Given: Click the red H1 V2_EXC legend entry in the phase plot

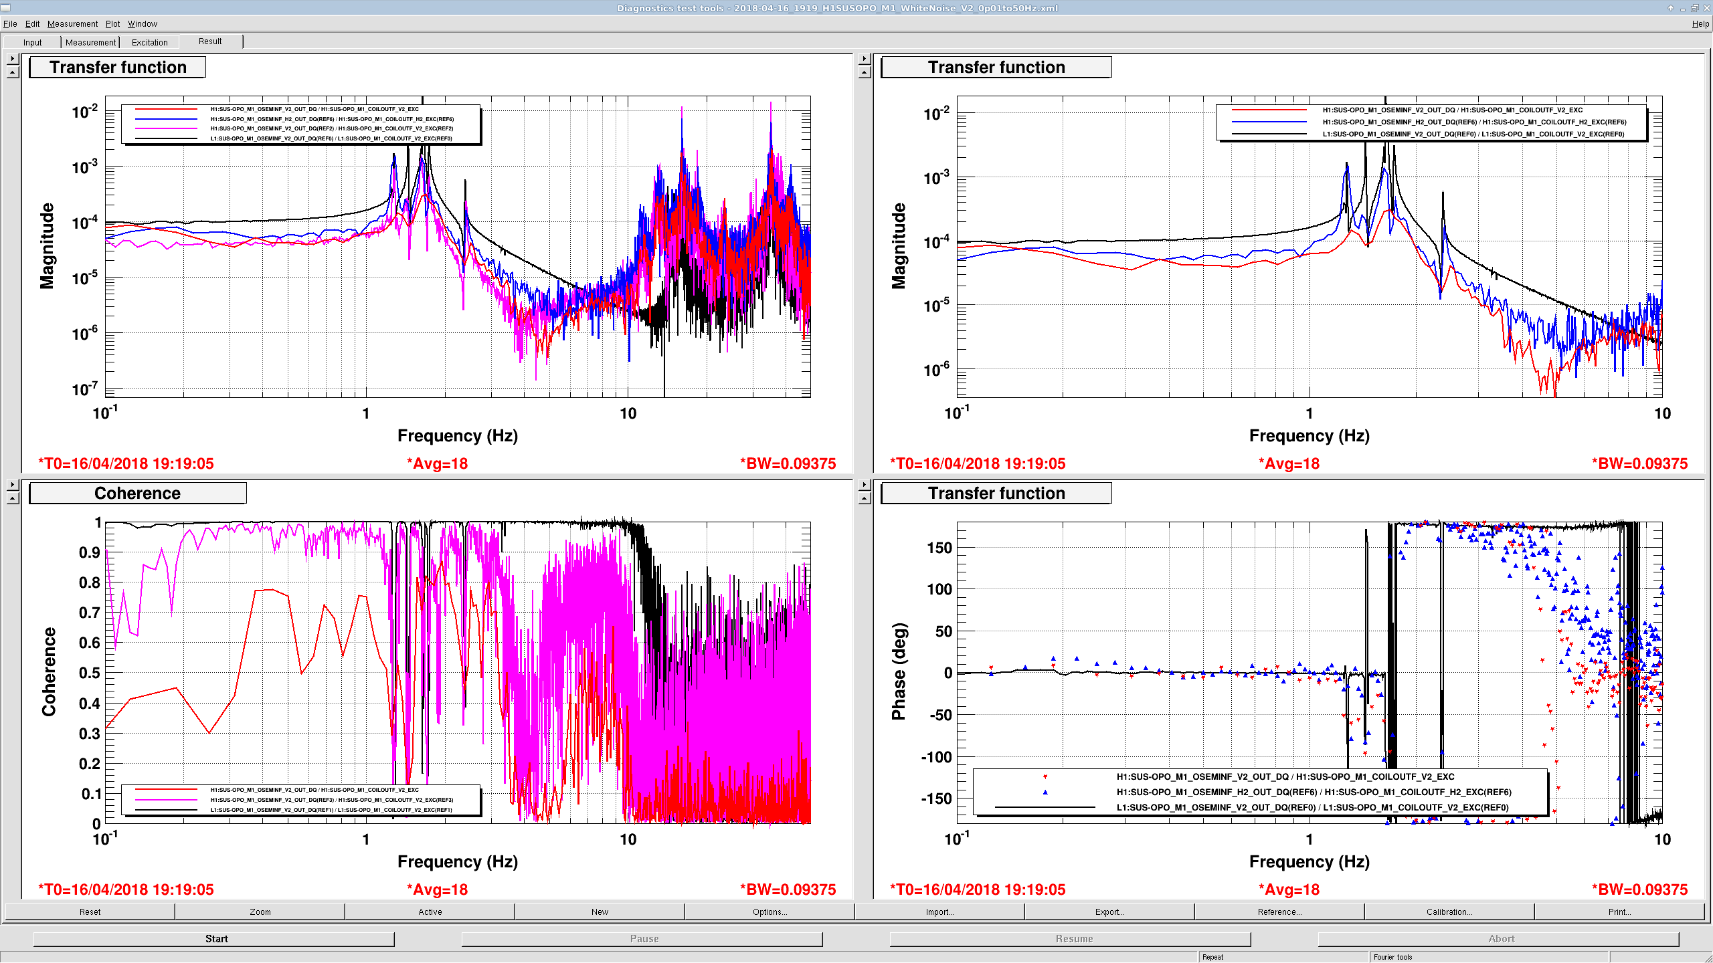Looking at the screenshot, I should (x=1285, y=776).
